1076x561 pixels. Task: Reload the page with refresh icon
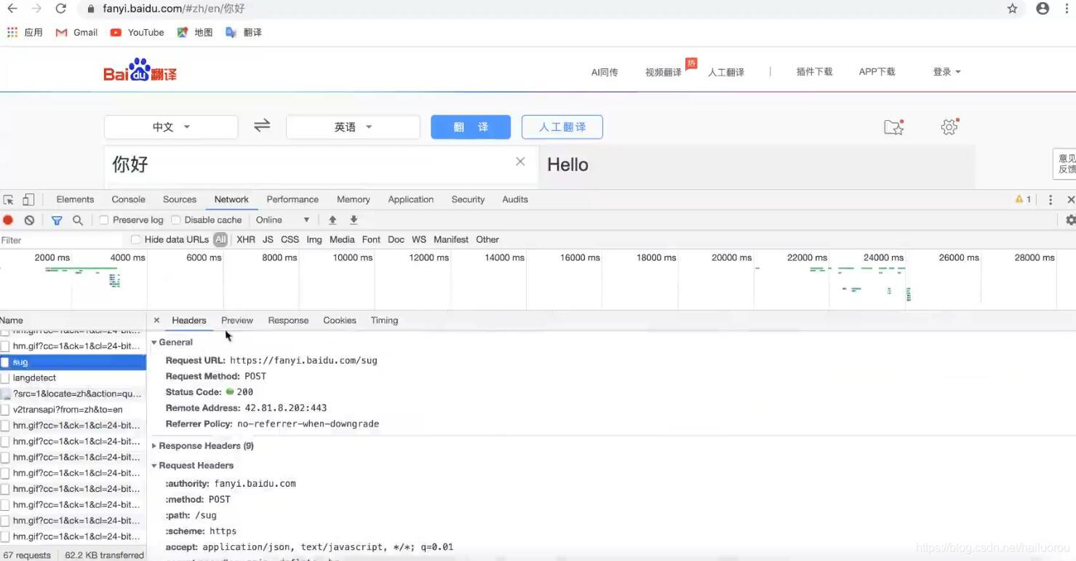[61, 9]
